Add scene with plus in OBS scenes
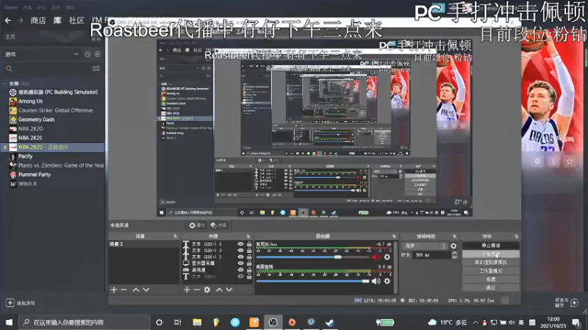Viewport: 588px width, 330px height. [114, 290]
